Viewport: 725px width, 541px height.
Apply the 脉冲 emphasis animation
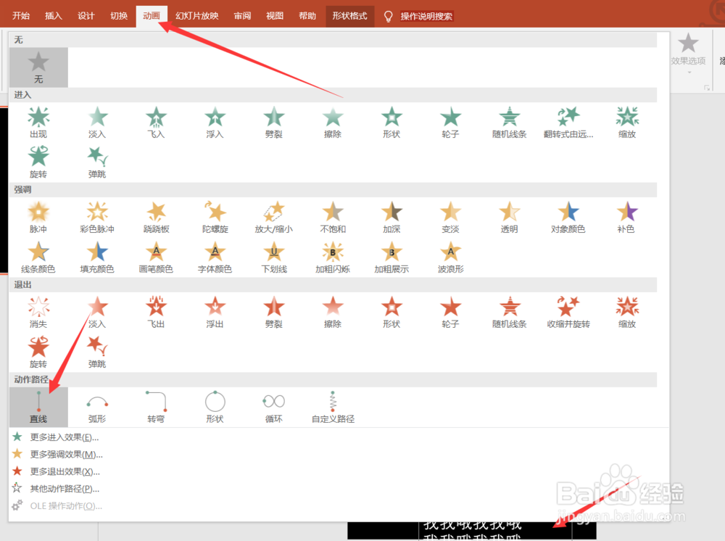click(38, 217)
